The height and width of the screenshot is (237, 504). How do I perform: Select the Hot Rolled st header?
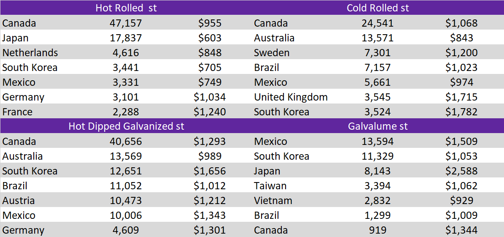pyautogui.click(x=126, y=8)
